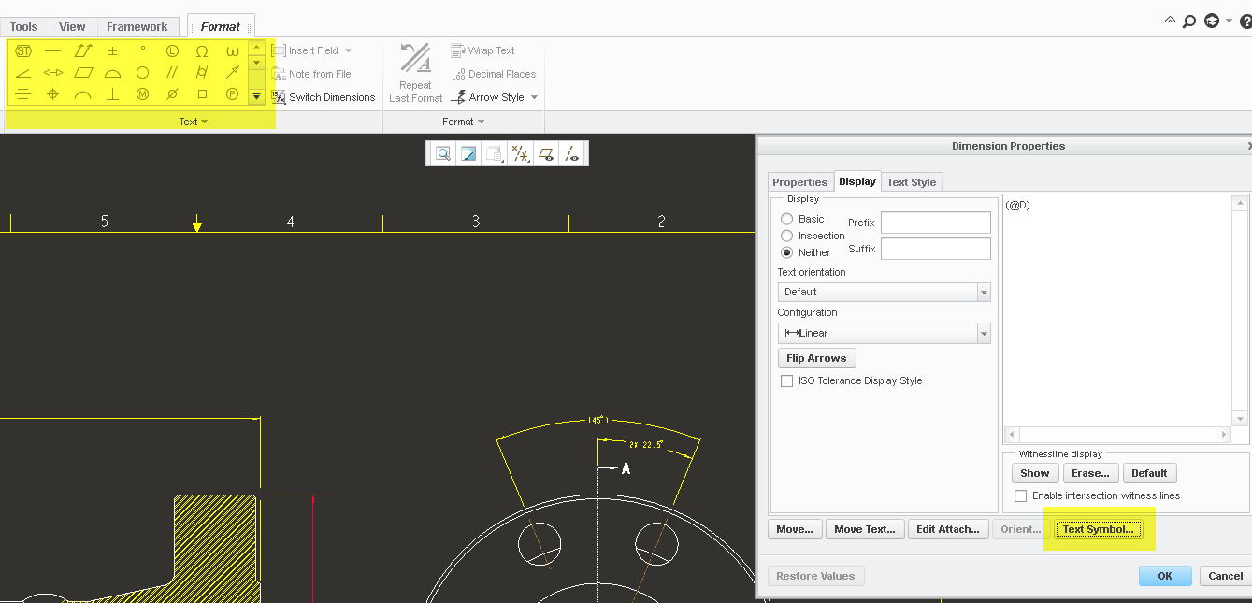Viewport: 1252px width, 603px height.
Task: Open the Framework ribbon tab
Action: click(x=137, y=27)
